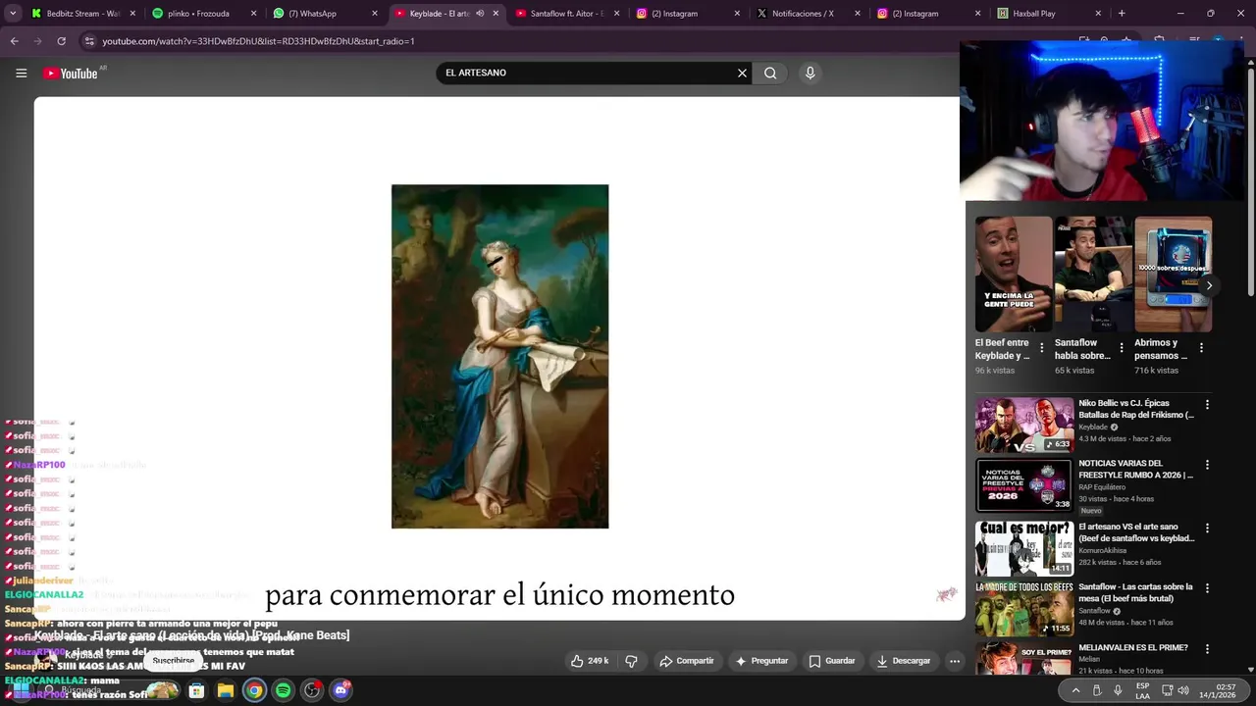Screen dimensions: 1256x706
Task: Open options for NOTICIAS VARIAS DEL FREESTYLE video
Action: [x=1207, y=465]
